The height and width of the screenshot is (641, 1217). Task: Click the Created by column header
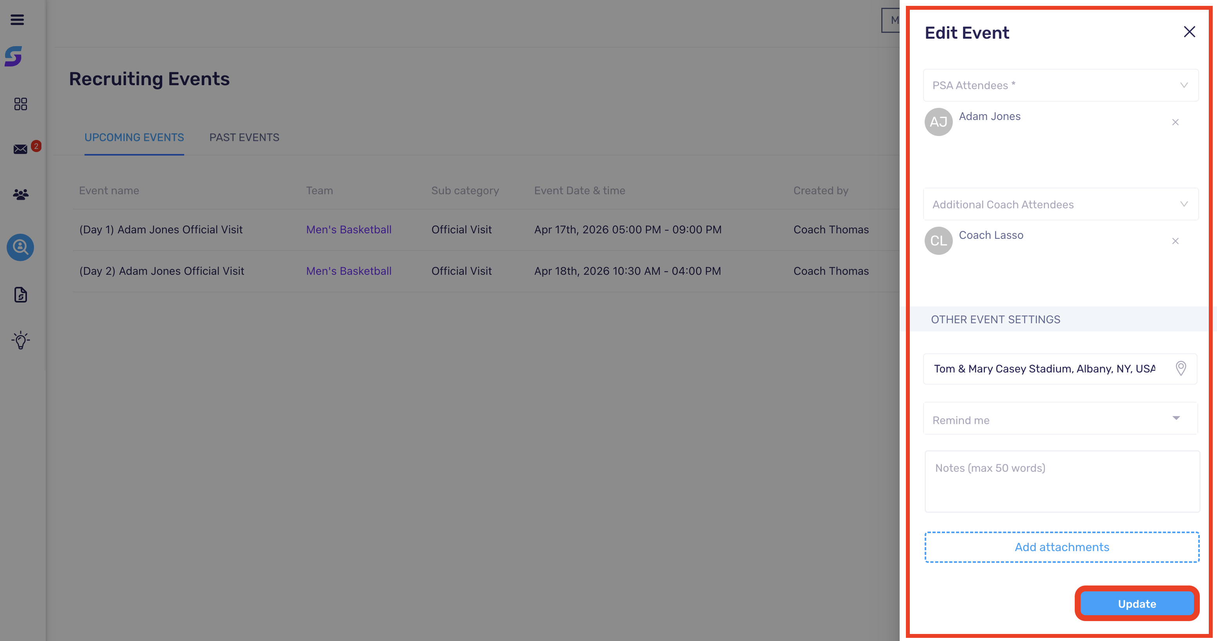[x=821, y=191]
